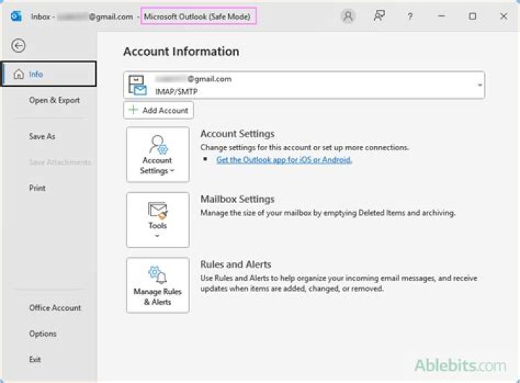Expand the Gmail account selector dropdown
The height and width of the screenshot is (383, 520).
tap(480, 85)
